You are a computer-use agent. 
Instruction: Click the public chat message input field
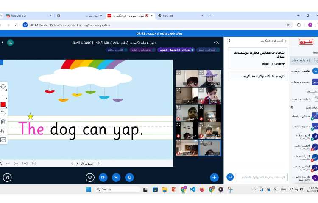[x=262, y=177]
